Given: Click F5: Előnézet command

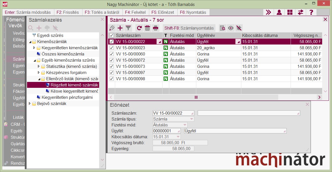Looking at the screenshot, I should (x=162, y=12).
